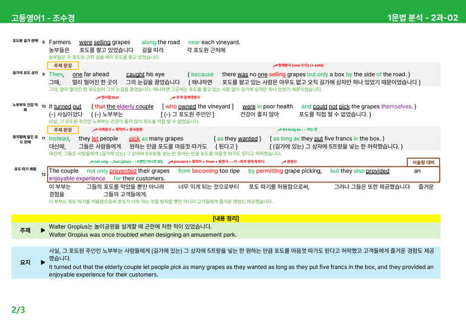This screenshot has height=329, width=466.
Task: Click the red word "selling" in sentence 9
Action: click(x=277, y=74)
